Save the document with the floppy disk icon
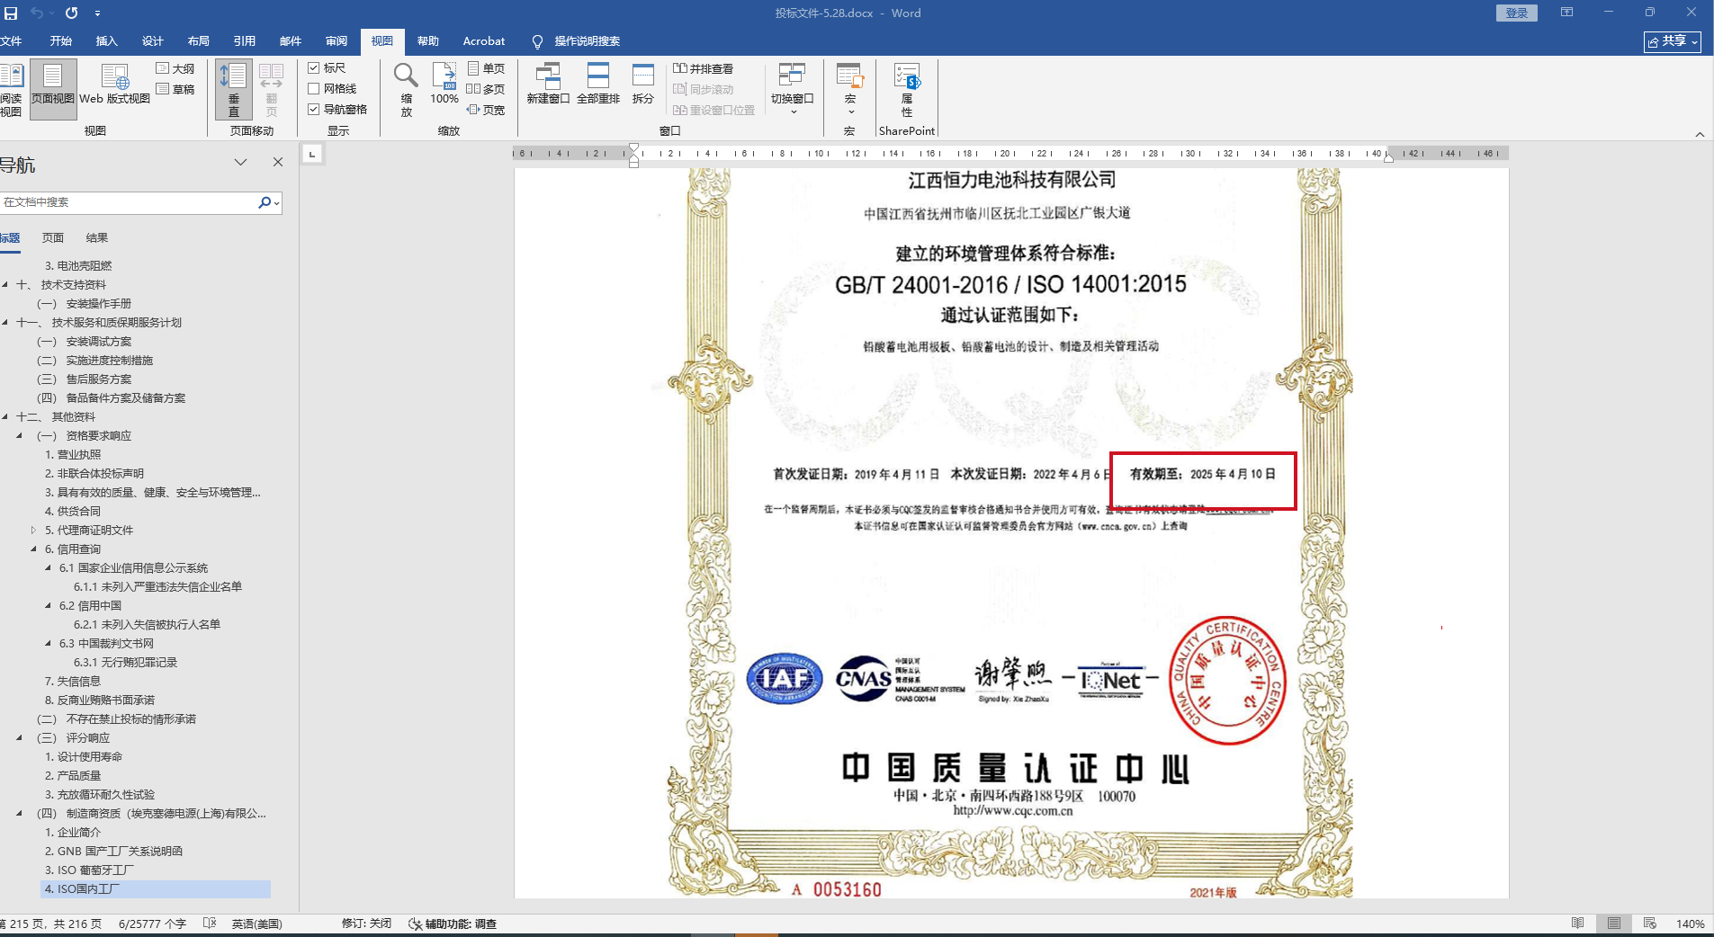This screenshot has width=1714, height=937. click(11, 13)
